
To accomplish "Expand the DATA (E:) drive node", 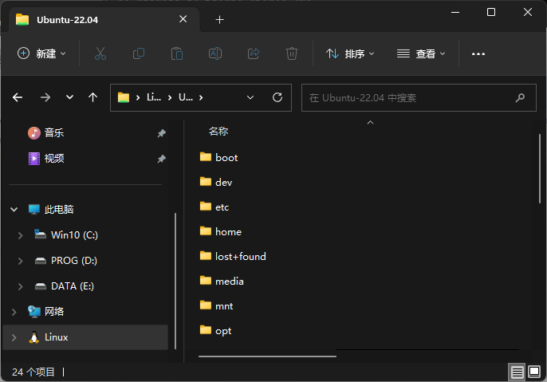I will point(20,286).
